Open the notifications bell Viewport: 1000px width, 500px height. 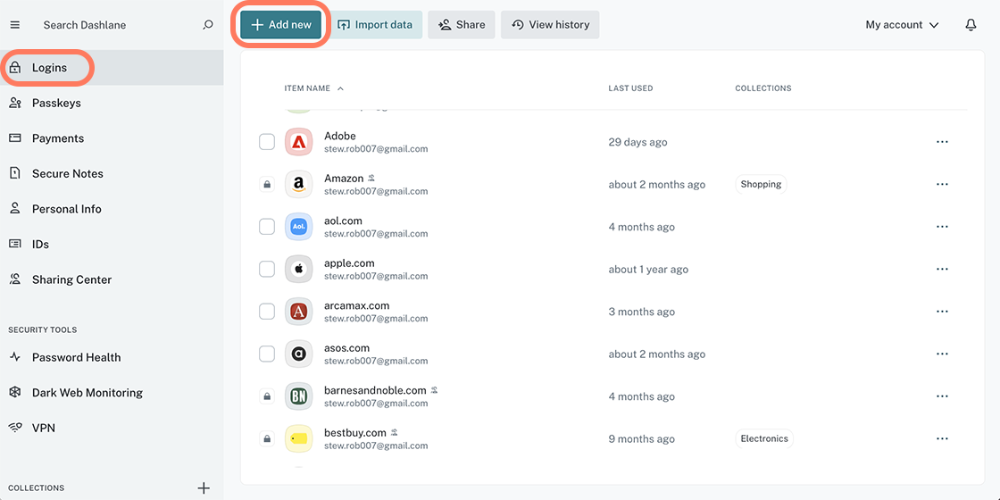pyautogui.click(x=971, y=25)
